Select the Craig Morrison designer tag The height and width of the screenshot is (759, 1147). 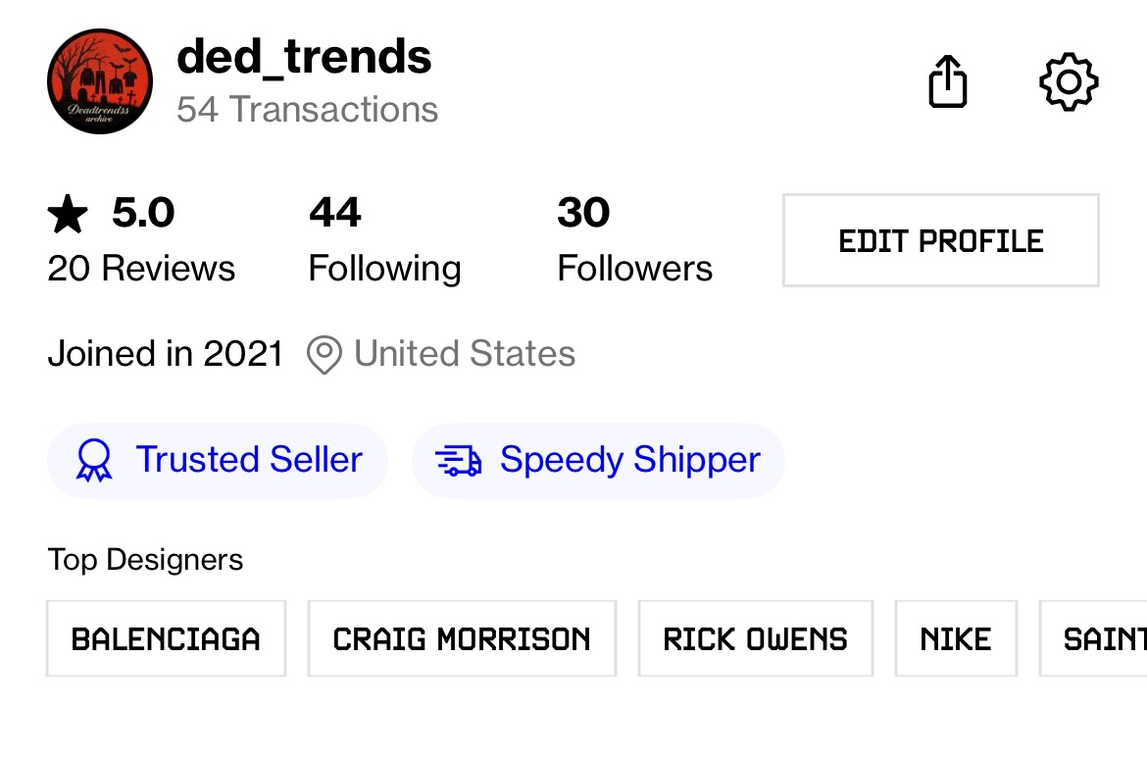tap(462, 639)
